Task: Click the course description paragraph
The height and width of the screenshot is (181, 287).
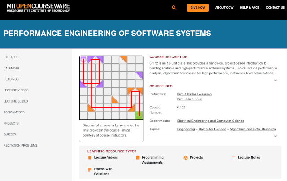Action: coord(213,68)
